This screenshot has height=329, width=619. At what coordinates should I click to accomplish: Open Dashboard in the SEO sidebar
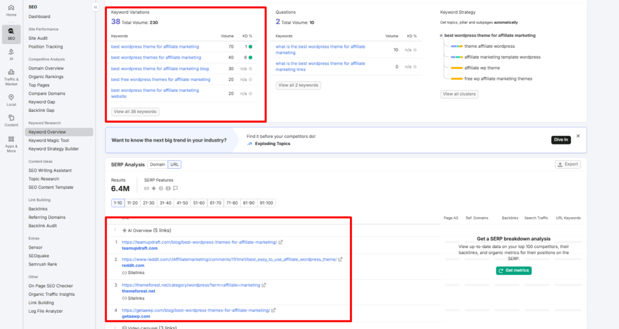[x=39, y=16]
